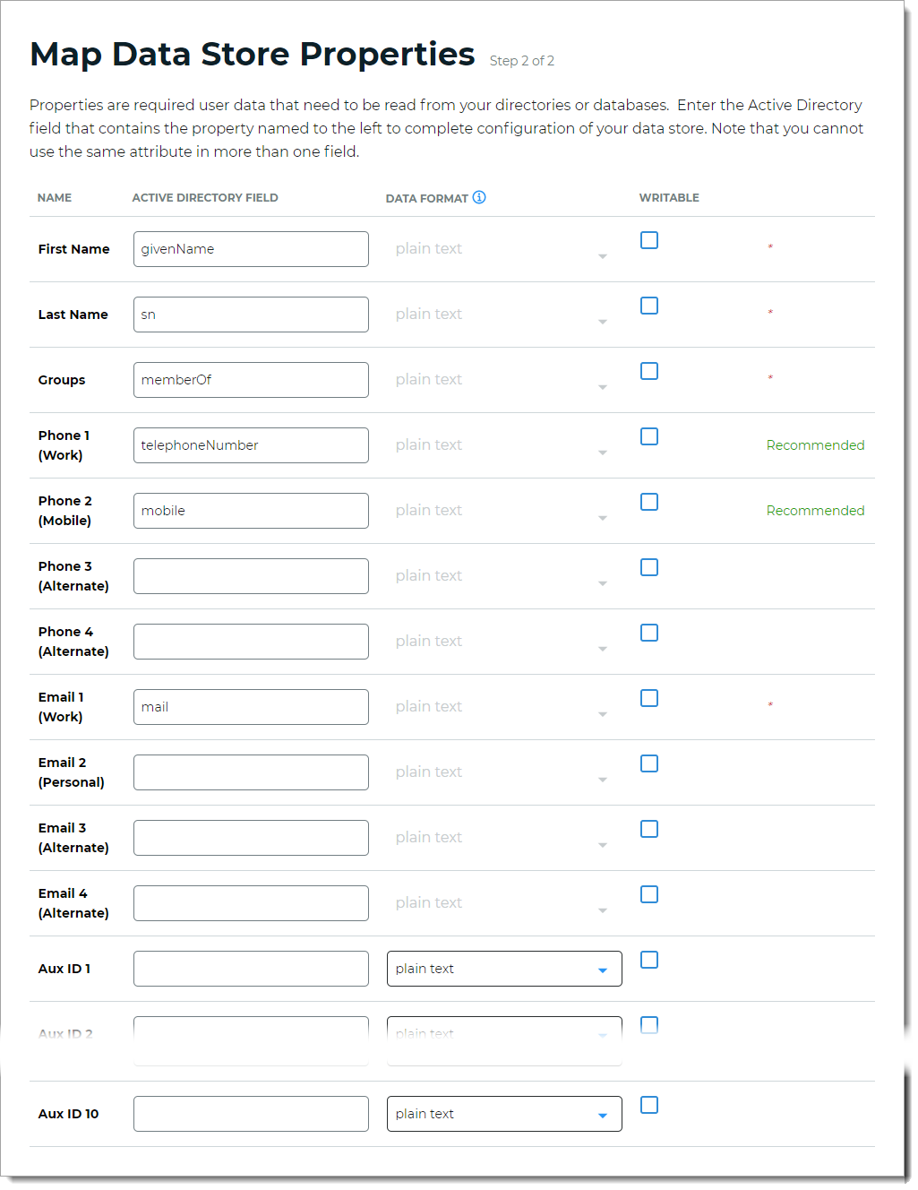Click the Aux ID 10 directory field
Screen dimensions: 918x1190
(251, 1114)
